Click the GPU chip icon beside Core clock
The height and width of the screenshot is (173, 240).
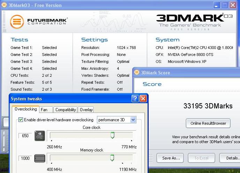point(40,136)
